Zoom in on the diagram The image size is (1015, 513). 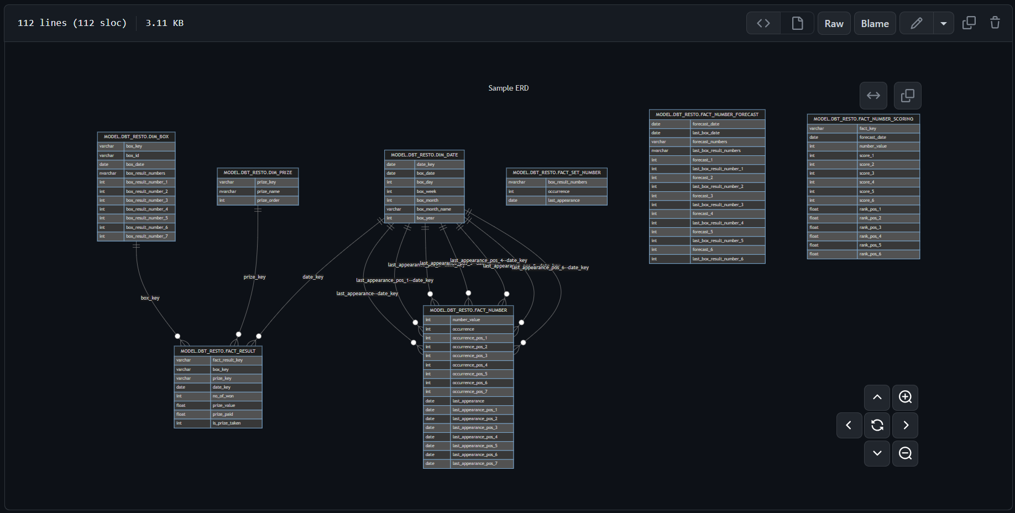[905, 397]
